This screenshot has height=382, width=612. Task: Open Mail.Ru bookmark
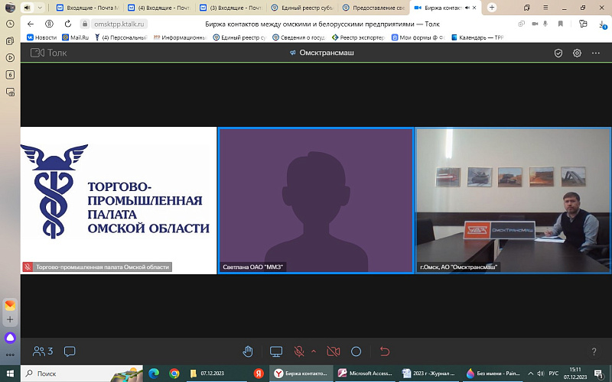click(76, 37)
